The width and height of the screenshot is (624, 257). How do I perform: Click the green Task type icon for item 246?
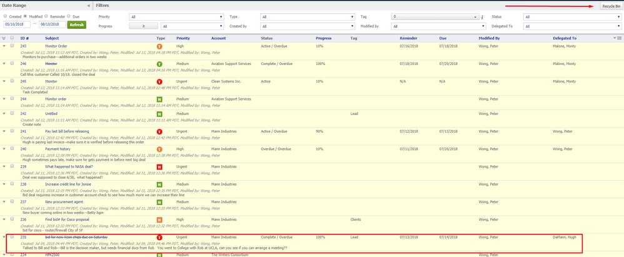159,64
